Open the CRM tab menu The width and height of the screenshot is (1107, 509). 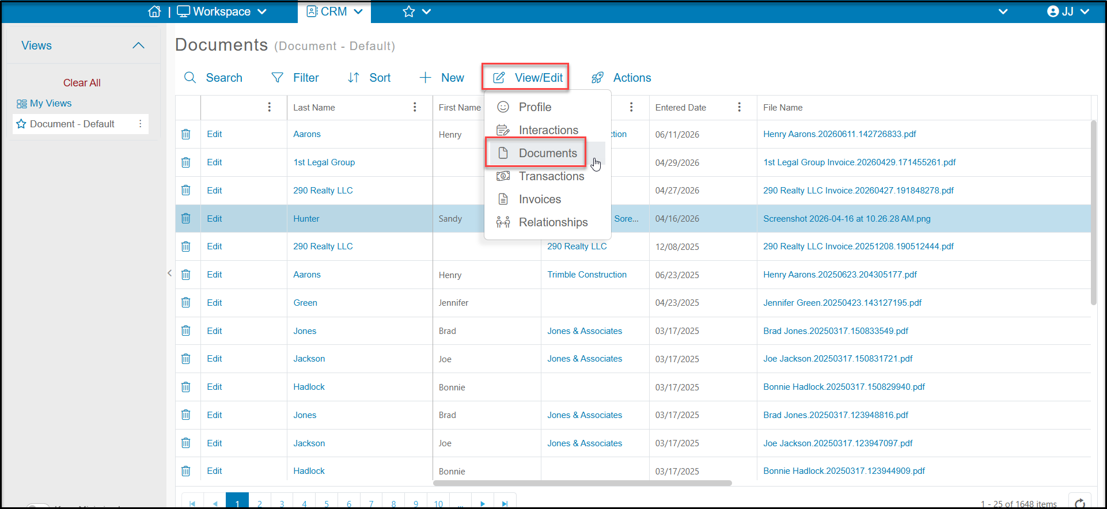(x=334, y=12)
